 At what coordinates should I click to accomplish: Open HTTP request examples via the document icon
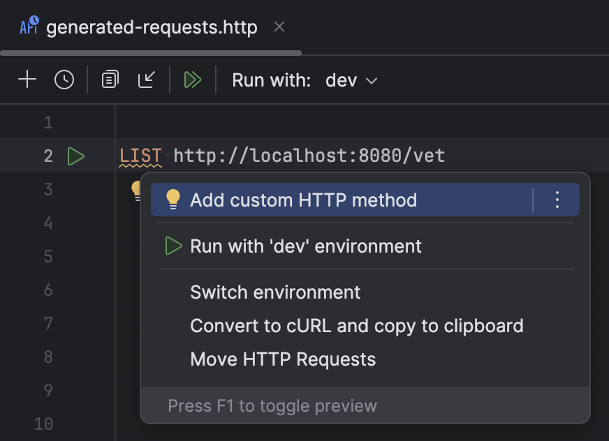[x=108, y=80]
